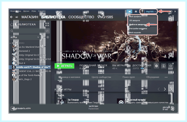Switch to the МАГАЗИН section
The width and height of the screenshot is (187, 122).
(x=30, y=17)
